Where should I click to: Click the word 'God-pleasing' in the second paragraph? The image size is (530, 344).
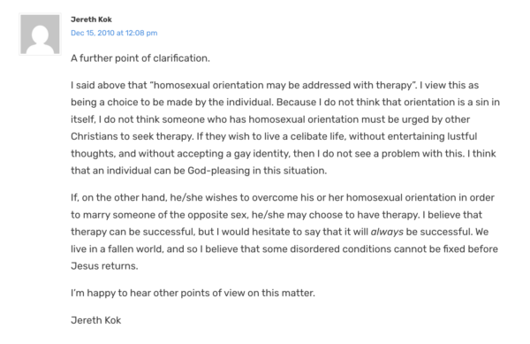pyautogui.click(x=219, y=171)
